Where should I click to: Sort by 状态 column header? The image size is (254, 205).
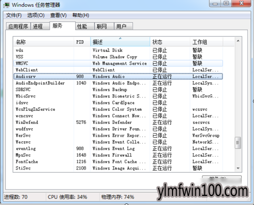170,42
